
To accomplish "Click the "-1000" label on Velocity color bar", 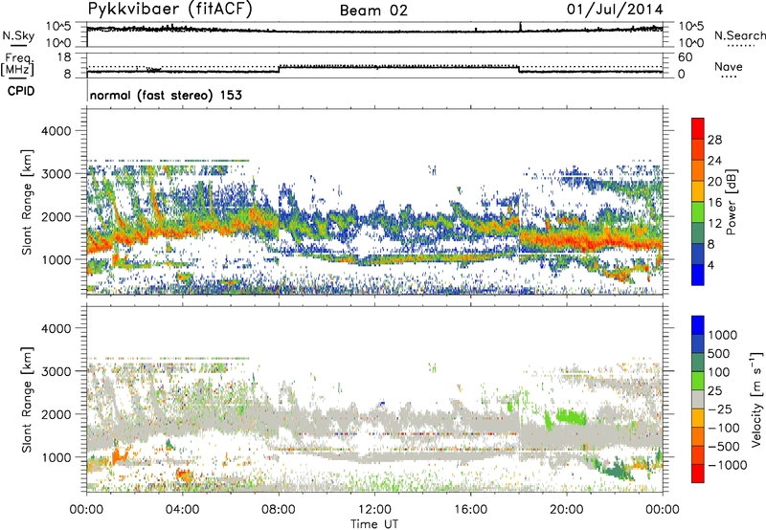I will point(727,465).
